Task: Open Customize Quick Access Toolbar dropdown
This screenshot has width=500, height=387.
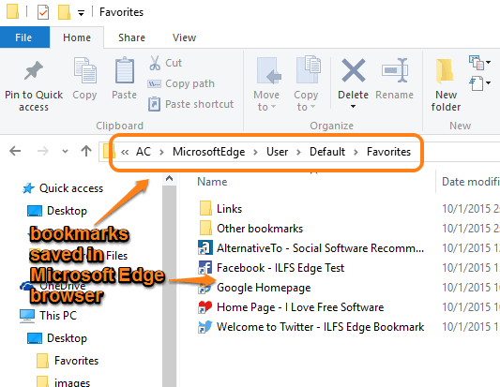Action: coord(82,13)
